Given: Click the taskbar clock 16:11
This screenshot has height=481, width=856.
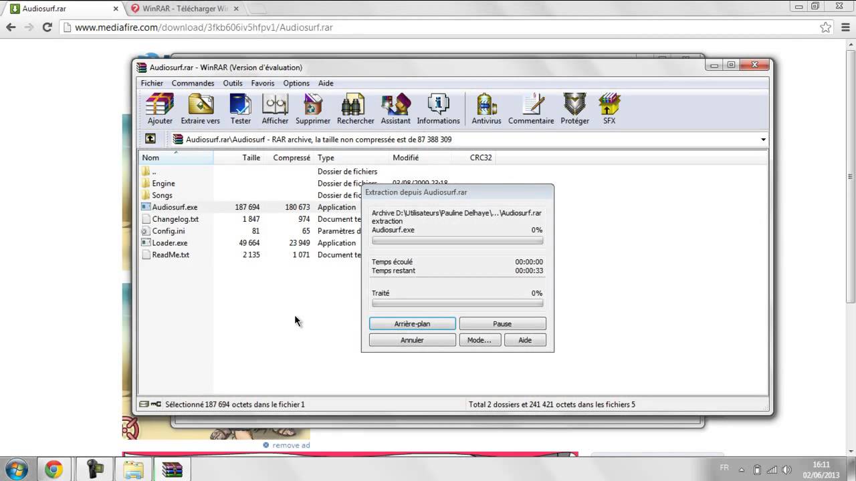Looking at the screenshot, I should coord(821,464).
